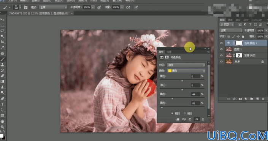
Task: Select the History Brush tool
Action: [2, 70]
